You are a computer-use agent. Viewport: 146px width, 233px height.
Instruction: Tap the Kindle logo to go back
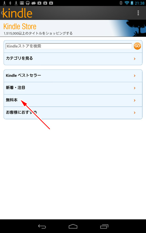tap(17, 13)
